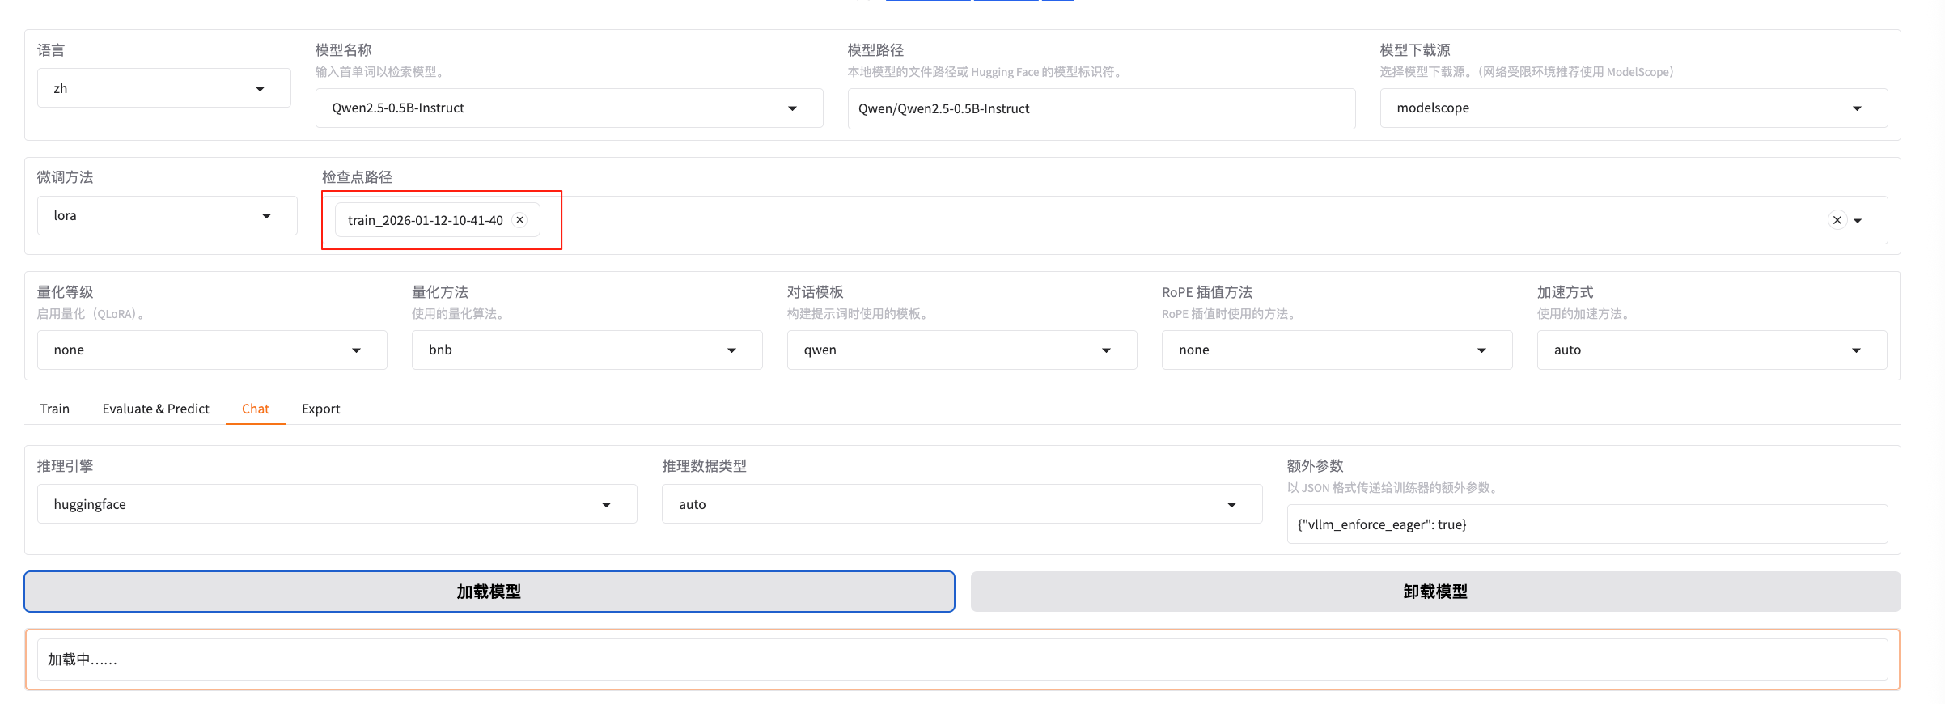Open the chat template qwen dropdown
The width and height of the screenshot is (1945, 704).
961,350
